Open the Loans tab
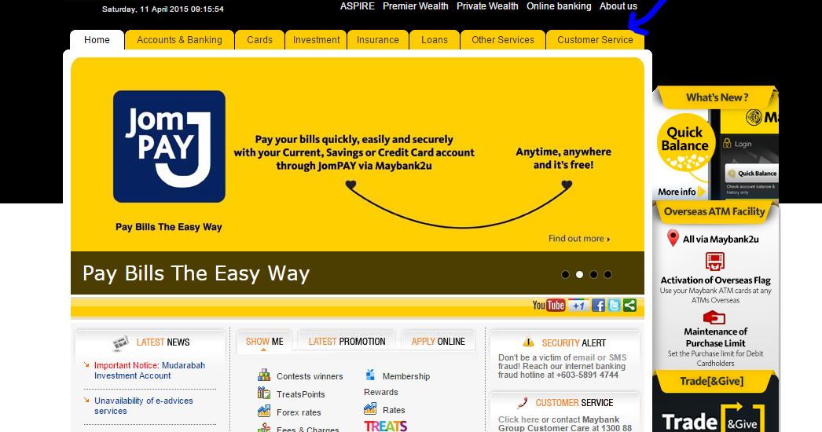 (435, 40)
